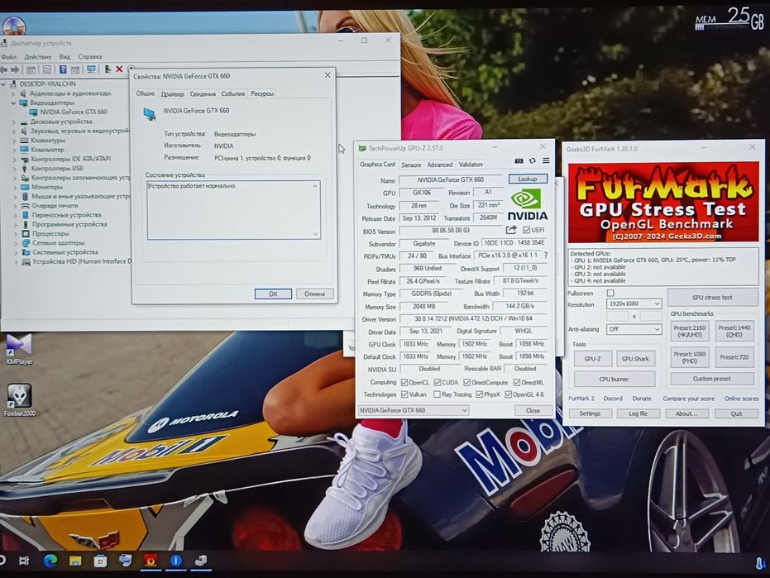This screenshot has width=770, height=578.
Task: Click the update driver green toolbar icon
Action: point(108,69)
